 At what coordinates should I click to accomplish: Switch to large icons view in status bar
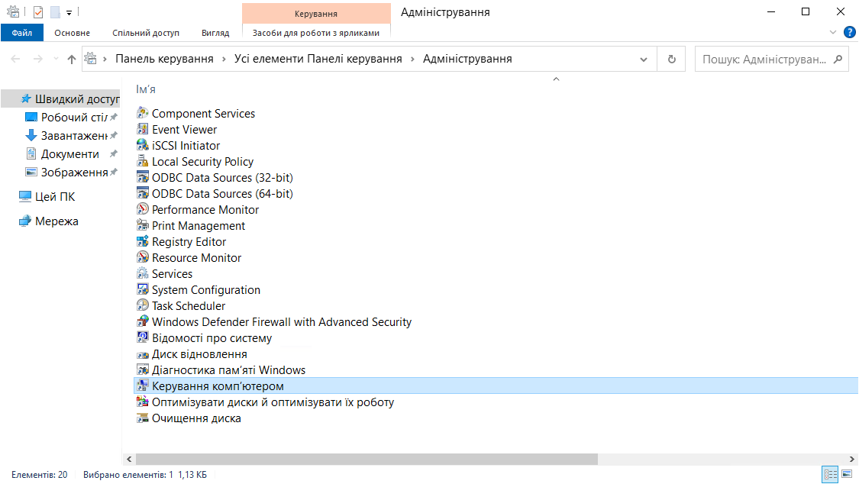point(846,475)
